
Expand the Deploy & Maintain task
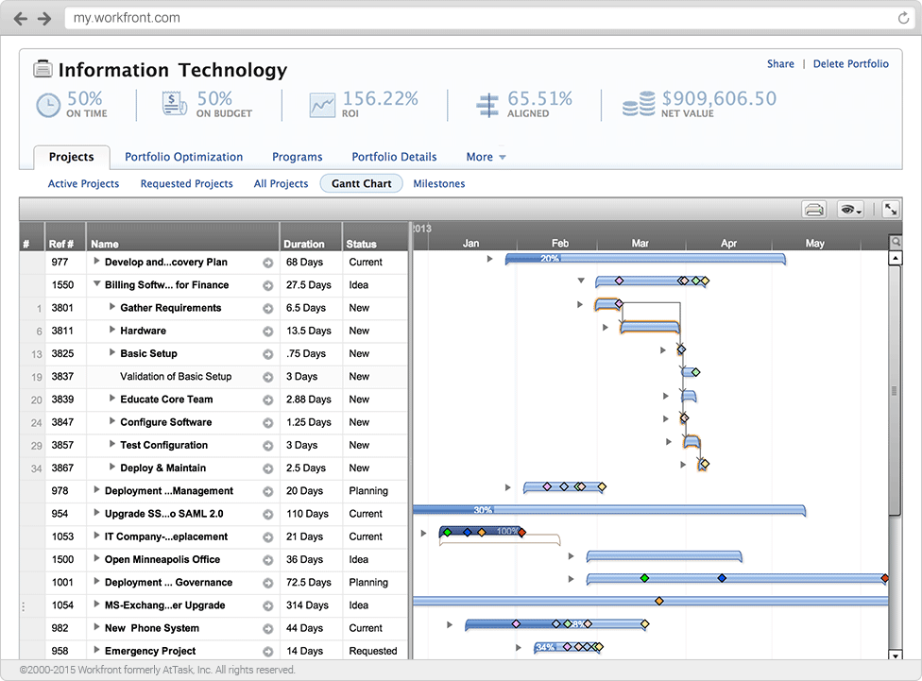[111, 467]
